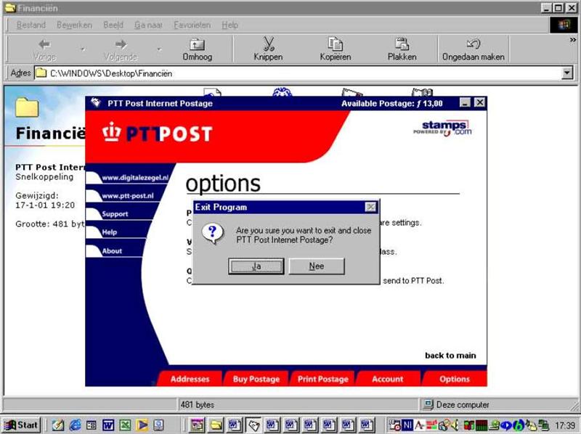Open the www.ptt-post.nl sidebar link
Image resolution: width=581 pixels, height=434 pixels.
click(x=128, y=196)
